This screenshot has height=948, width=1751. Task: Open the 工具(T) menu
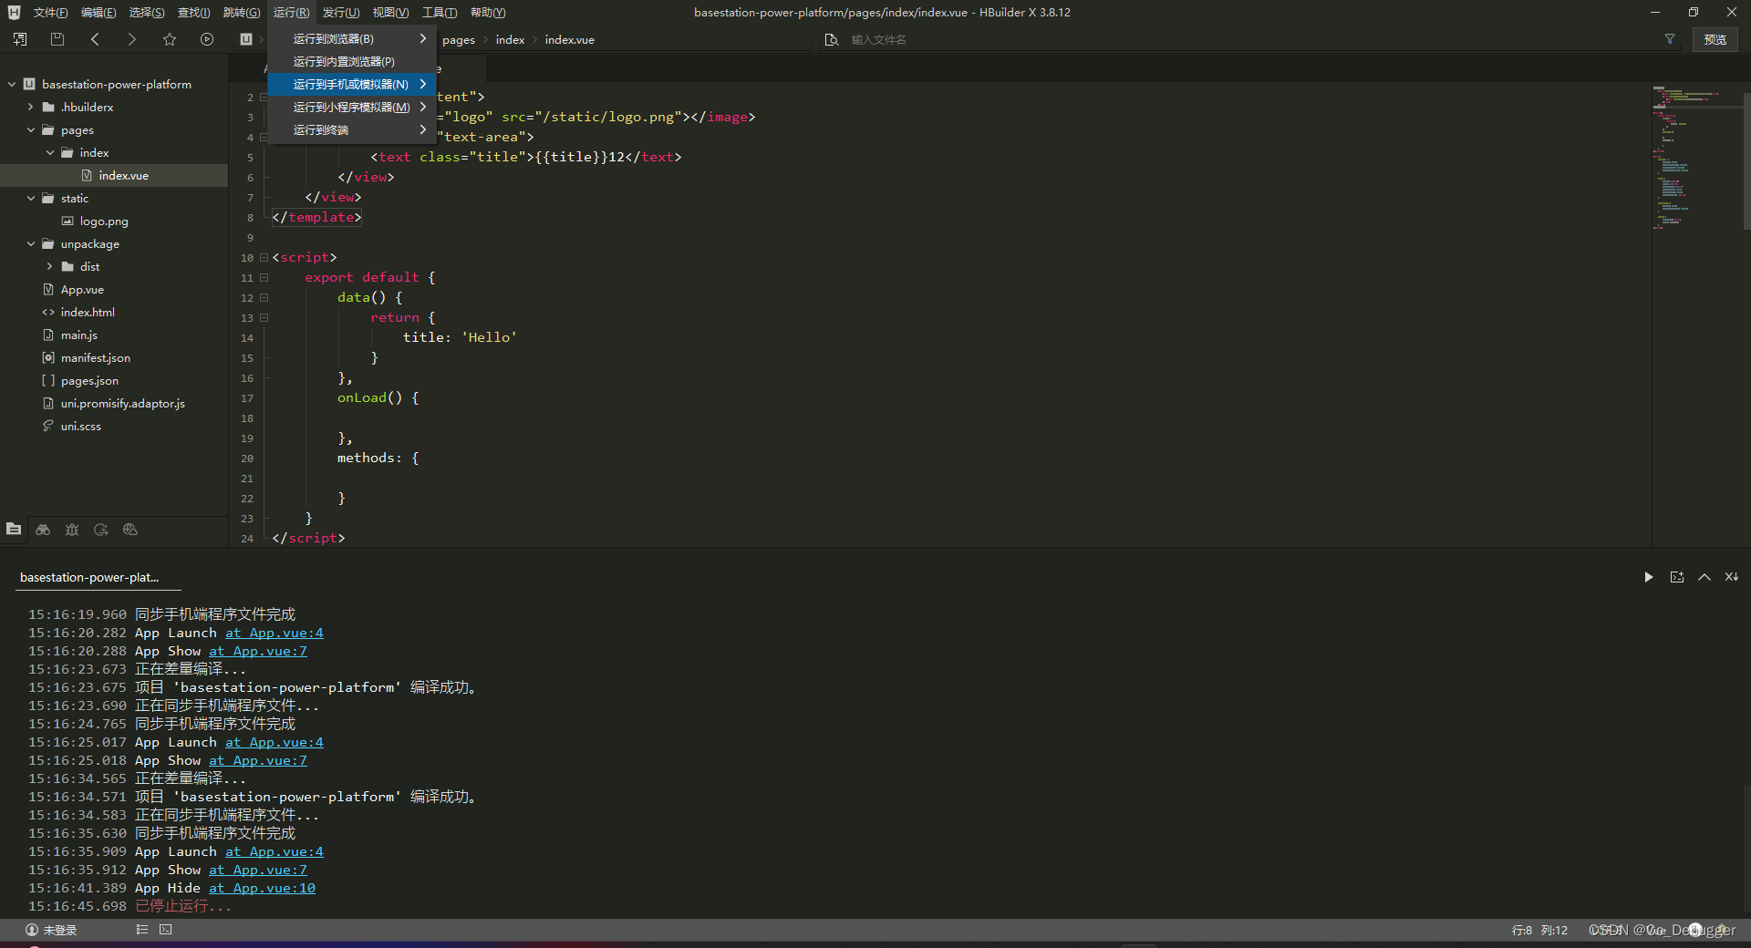tap(440, 13)
